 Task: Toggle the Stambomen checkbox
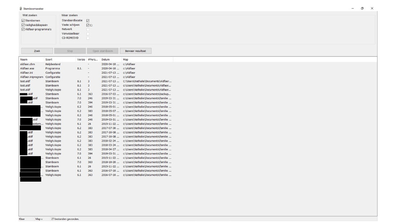tap(23, 20)
